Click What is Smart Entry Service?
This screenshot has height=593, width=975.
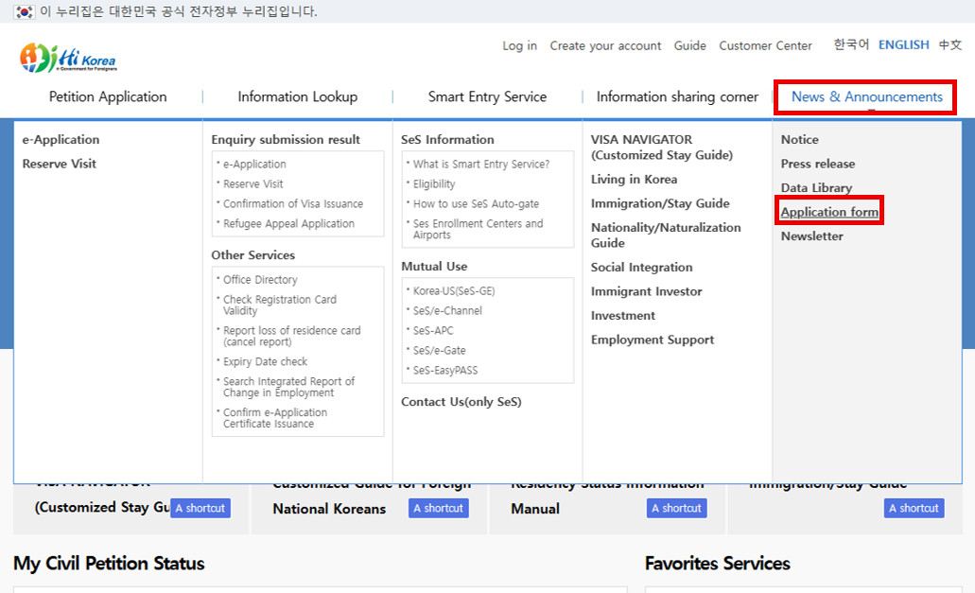click(x=480, y=164)
